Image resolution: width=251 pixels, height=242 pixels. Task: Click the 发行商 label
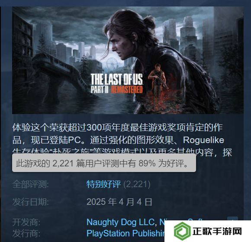tap(26, 233)
